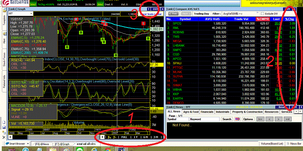This screenshot has width=303, height=151.
Task: Open the news Options button
Action: 248,119
